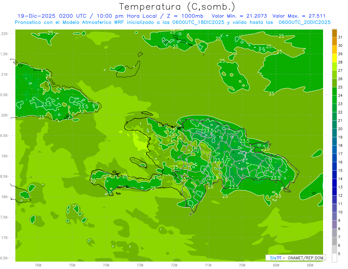
Task: Click the valid-until time "0600UTC_20DIC2025"
Action: coord(304,22)
